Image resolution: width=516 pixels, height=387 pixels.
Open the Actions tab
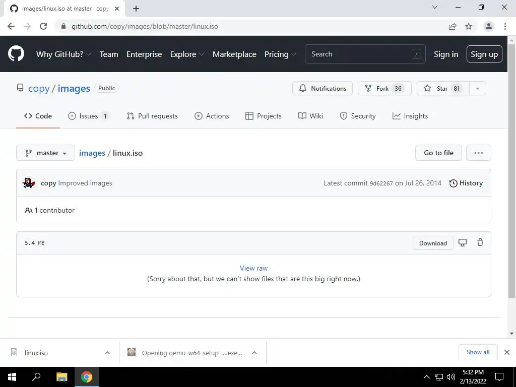tap(212, 116)
